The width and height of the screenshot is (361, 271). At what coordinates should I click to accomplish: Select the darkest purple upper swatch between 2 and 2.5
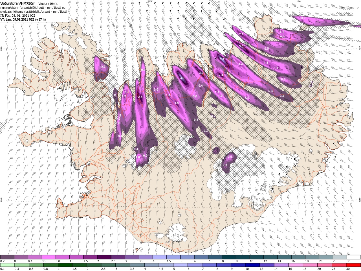[x=104, y=257]
